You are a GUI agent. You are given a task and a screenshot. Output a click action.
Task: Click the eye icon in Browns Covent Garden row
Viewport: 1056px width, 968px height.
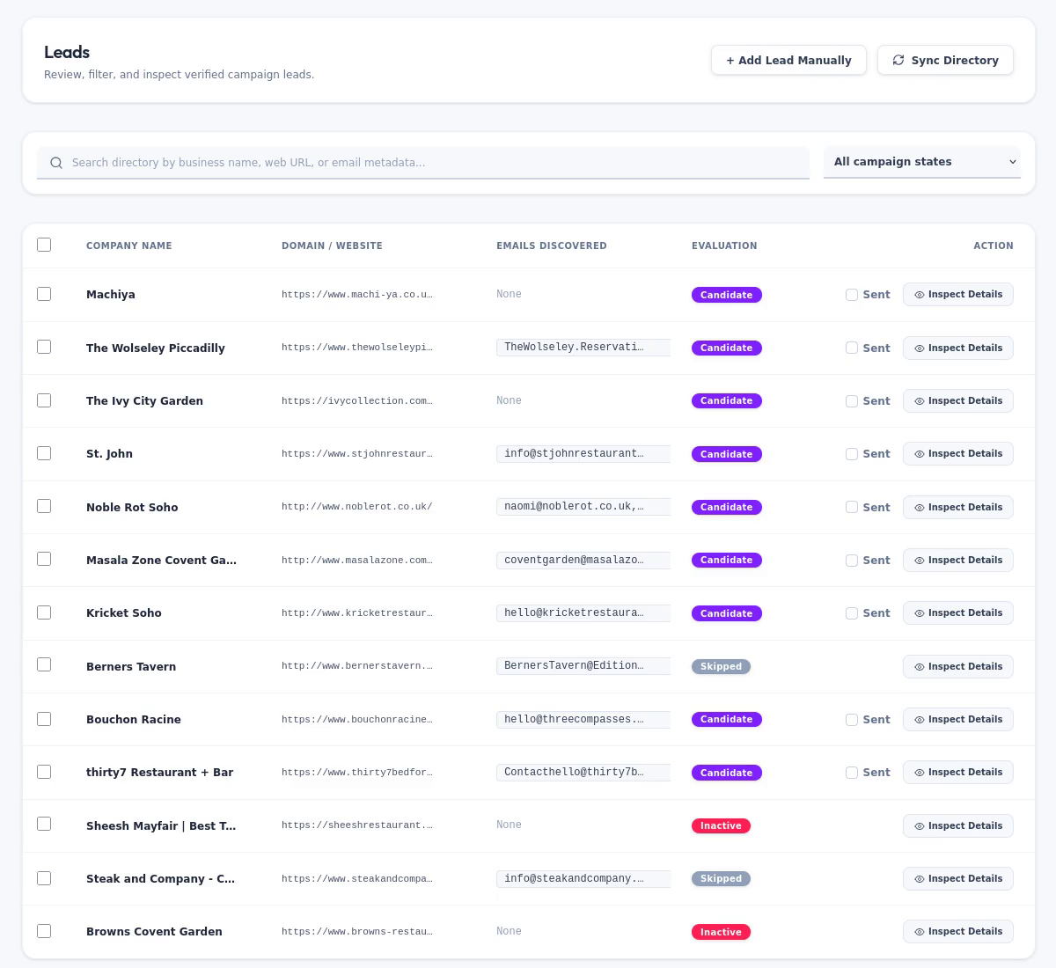pos(919,932)
